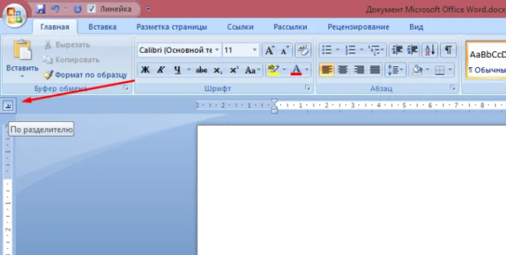Open the Вставка tab

102,27
